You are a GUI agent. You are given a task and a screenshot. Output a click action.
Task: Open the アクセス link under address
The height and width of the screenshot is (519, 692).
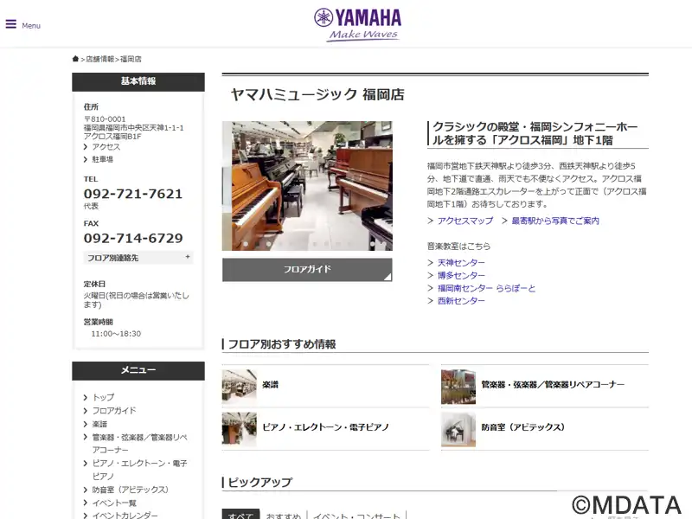(x=106, y=147)
